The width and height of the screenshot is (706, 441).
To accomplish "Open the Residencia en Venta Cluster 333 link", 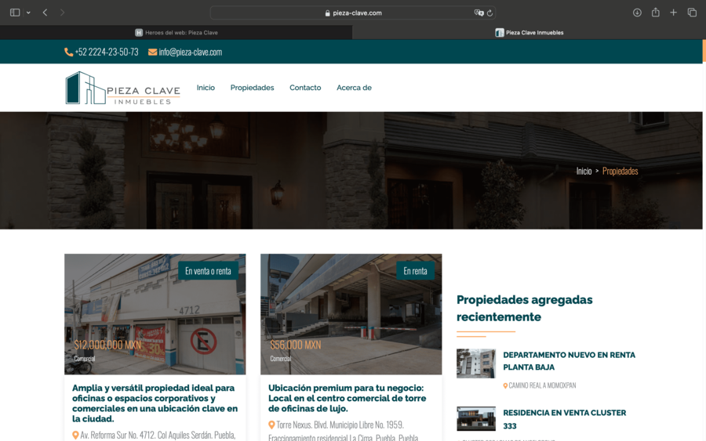I will click(x=564, y=419).
